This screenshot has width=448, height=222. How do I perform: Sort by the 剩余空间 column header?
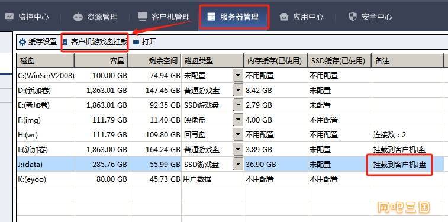tap(154, 60)
